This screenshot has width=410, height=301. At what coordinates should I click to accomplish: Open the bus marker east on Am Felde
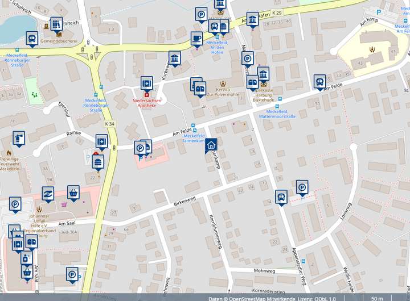click(x=319, y=82)
